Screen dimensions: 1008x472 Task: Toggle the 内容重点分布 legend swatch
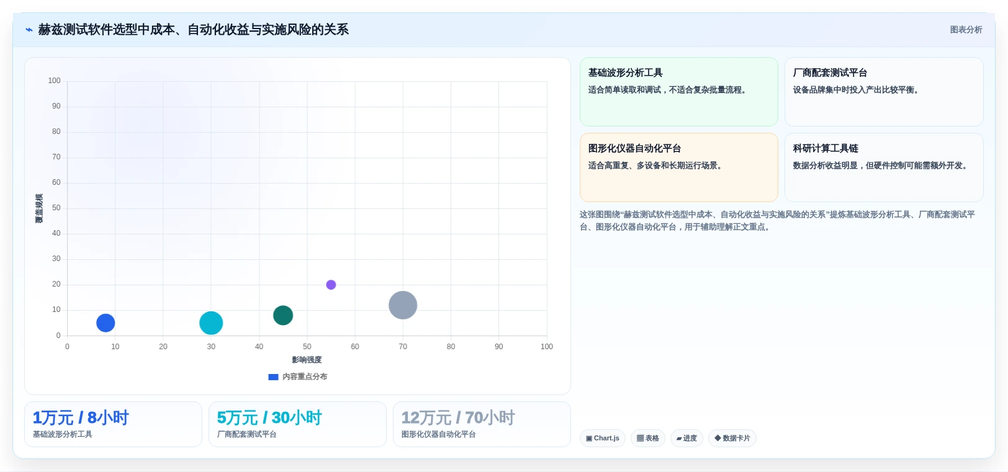coord(273,376)
